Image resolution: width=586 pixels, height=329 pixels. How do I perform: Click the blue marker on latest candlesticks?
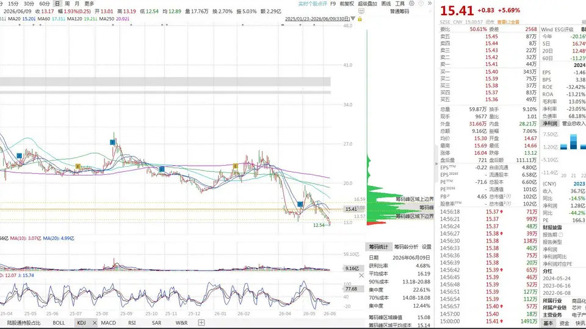(300, 205)
